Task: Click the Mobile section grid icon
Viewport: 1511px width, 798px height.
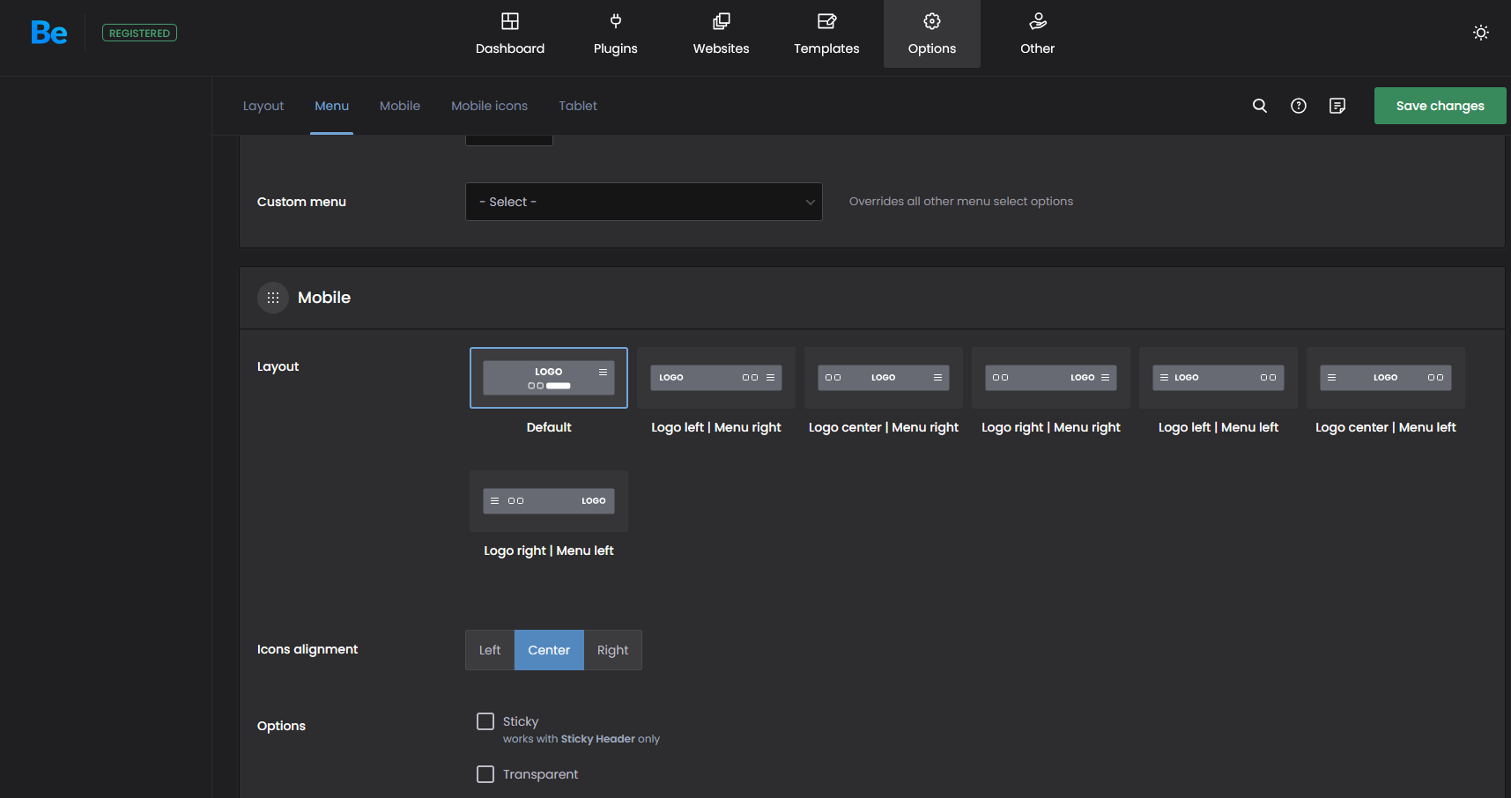Action: click(273, 298)
